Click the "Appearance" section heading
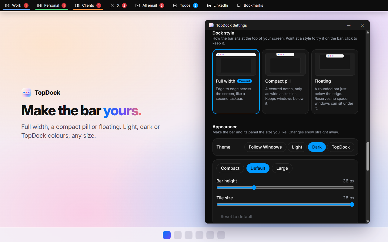Screen dimensions: 388x242 click(x=225, y=127)
